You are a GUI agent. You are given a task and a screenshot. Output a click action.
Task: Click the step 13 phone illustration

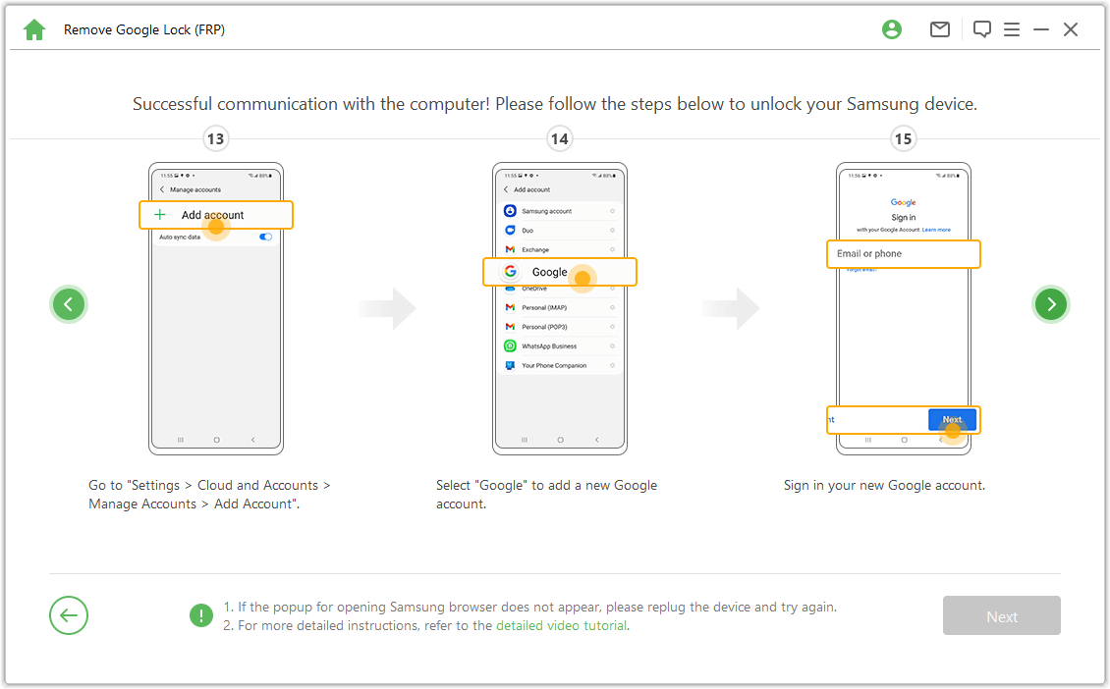[216, 308]
